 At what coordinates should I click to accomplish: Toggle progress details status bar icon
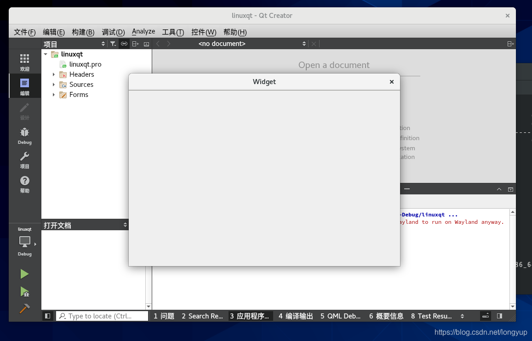click(x=486, y=316)
